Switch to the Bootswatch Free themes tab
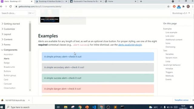 (86, 2)
